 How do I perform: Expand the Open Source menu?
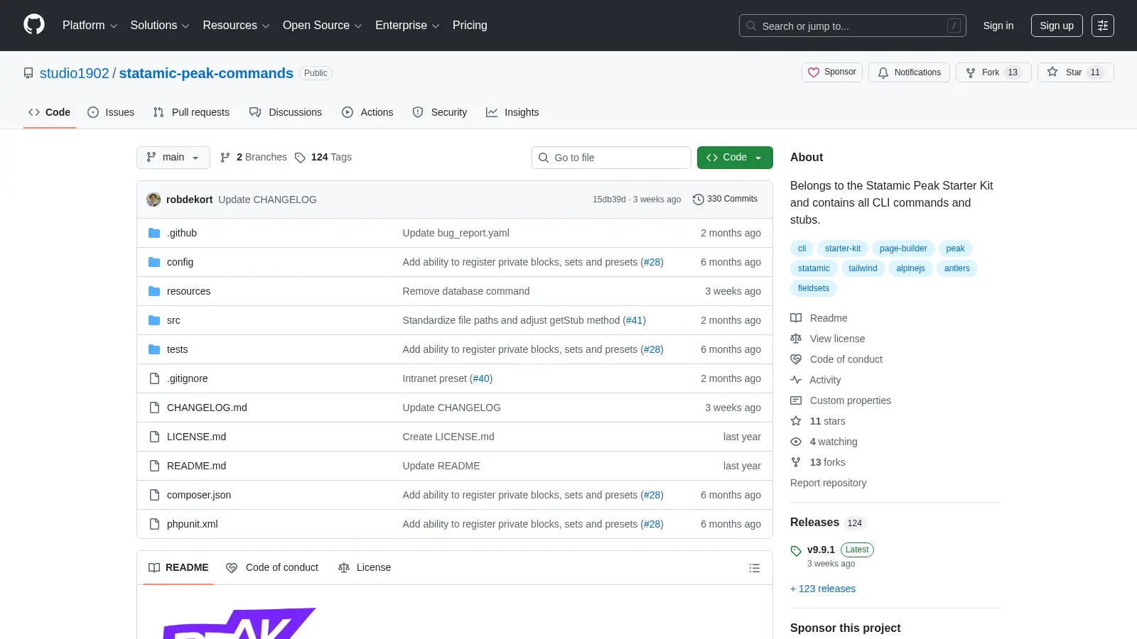(x=322, y=26)
